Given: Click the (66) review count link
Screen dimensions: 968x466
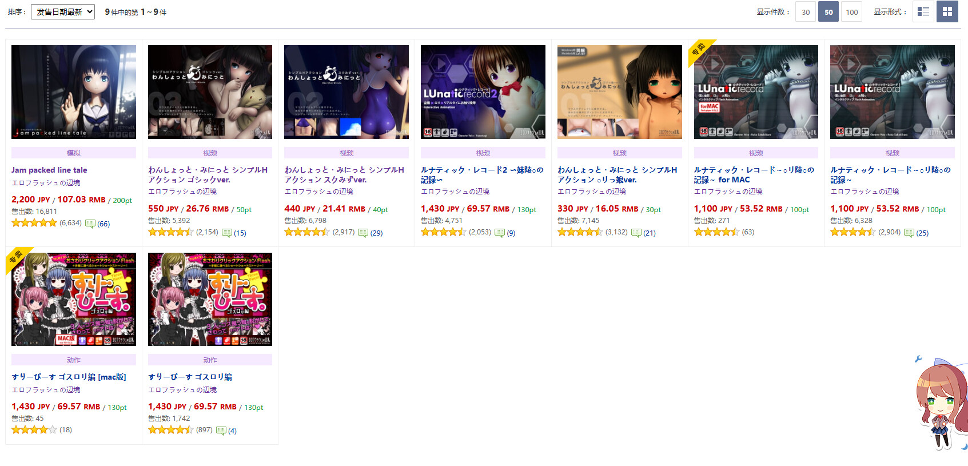Looking at the screenshot, I should click(x=103, y=224).
